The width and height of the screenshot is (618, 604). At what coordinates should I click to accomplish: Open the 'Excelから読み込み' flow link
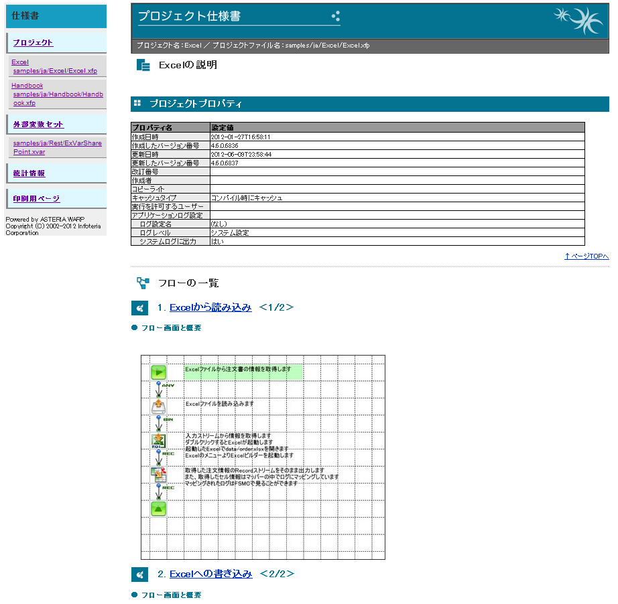(210, 307)
